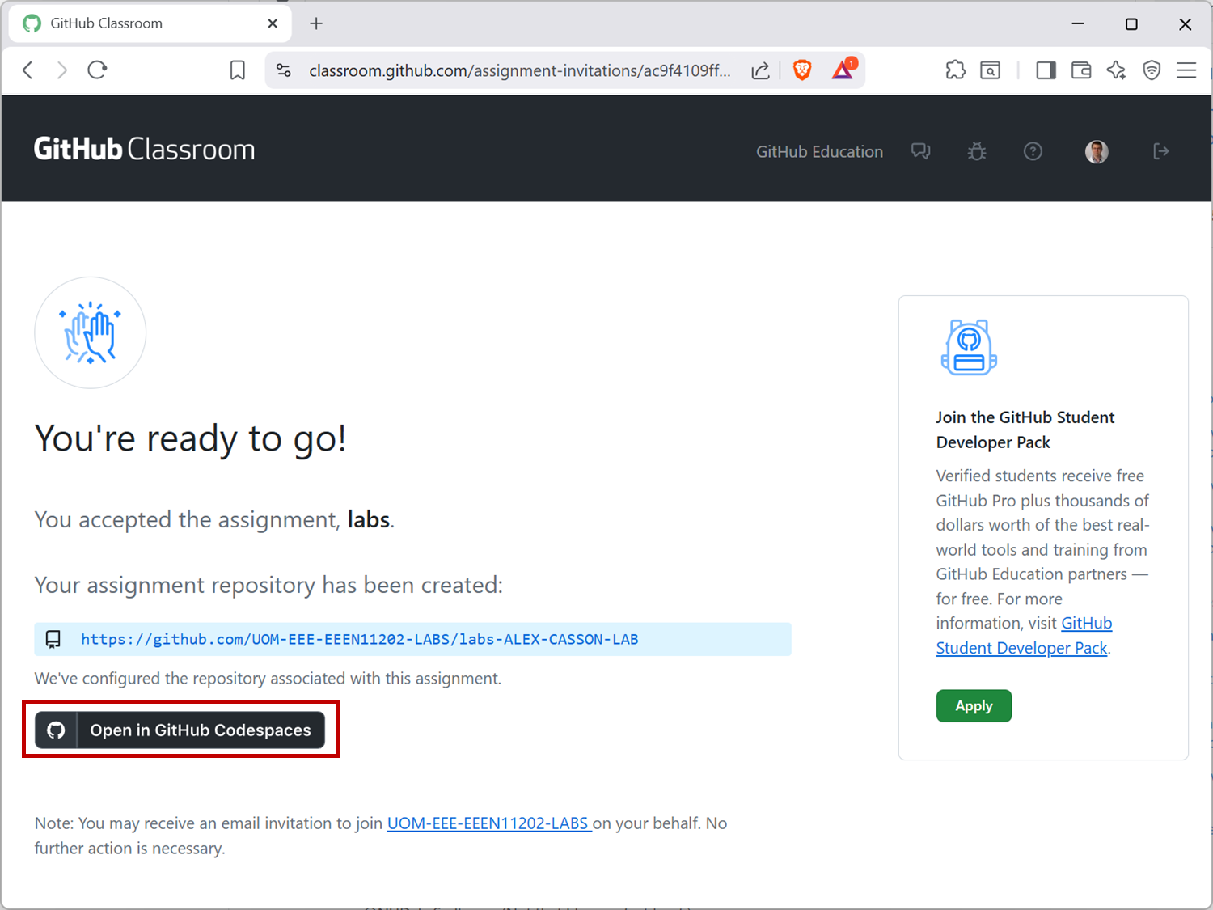Open the browser extensions puzzle icon
This screenshot has height=910, width=1213.
pyautogui.click(x=955, y=70)
